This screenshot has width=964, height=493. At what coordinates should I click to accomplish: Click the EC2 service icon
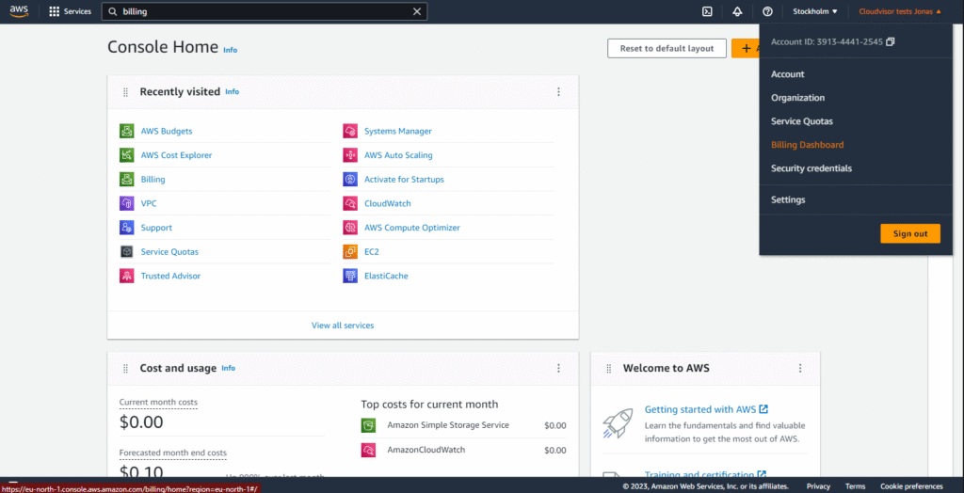coord(350,251)
